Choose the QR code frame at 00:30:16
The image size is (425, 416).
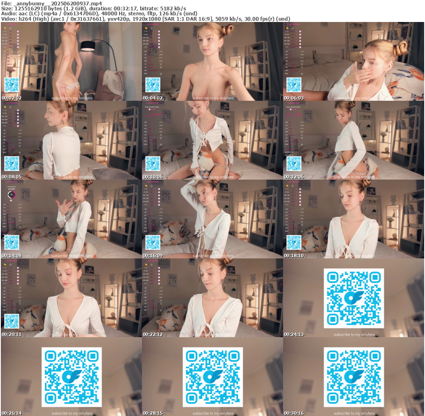tap(354, 377)
